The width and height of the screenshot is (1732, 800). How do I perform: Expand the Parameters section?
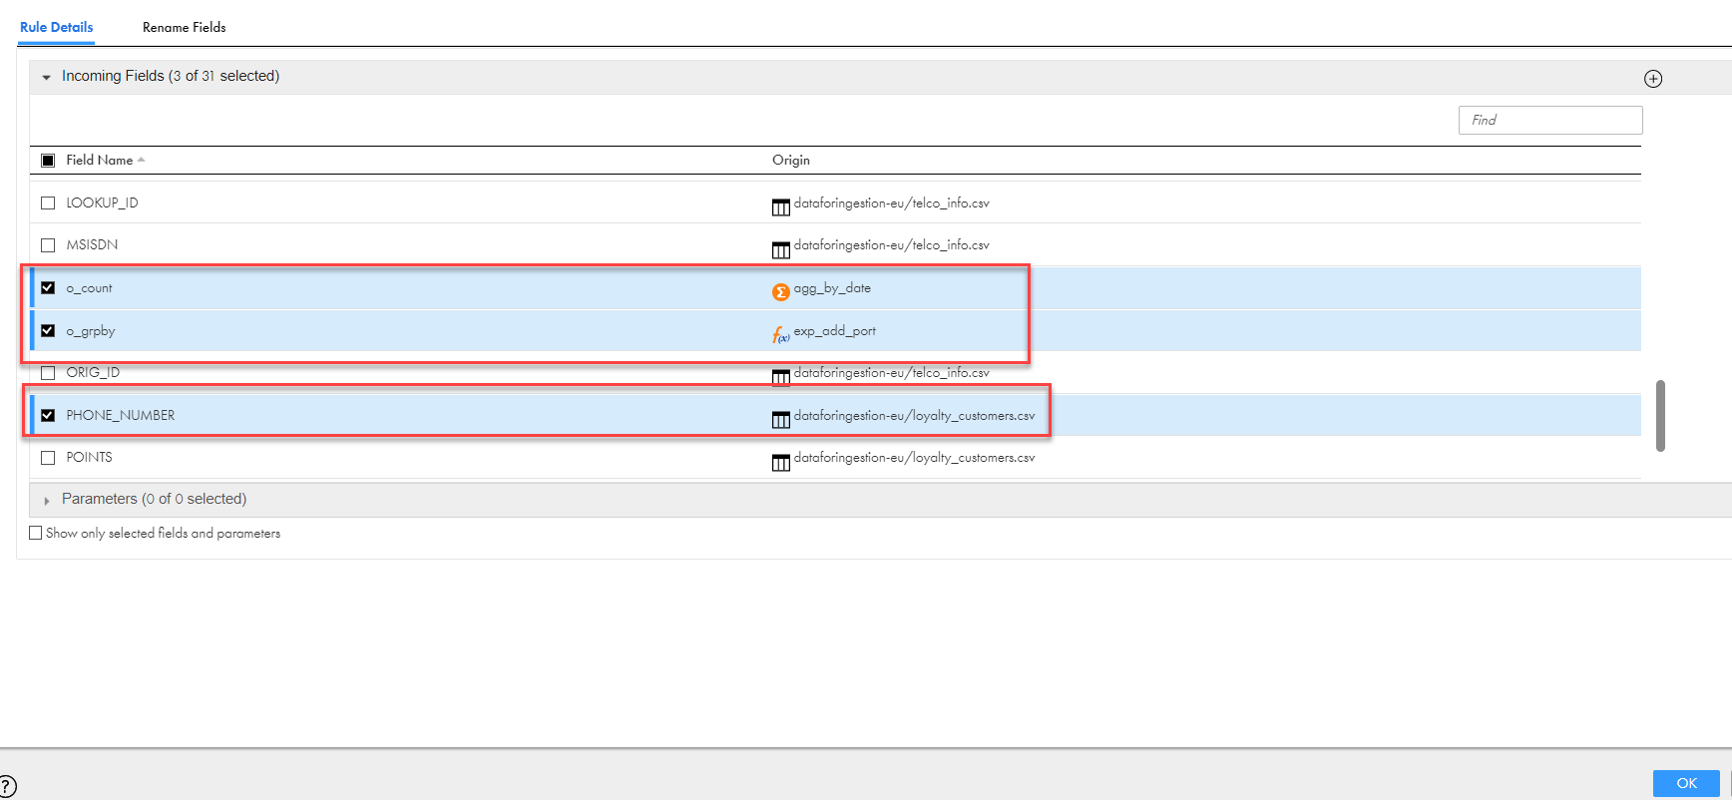(46, 500)
